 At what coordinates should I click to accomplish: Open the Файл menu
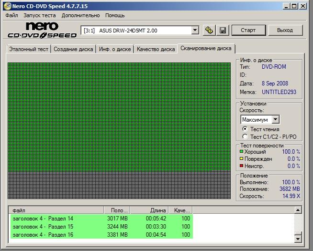[11, 15]
